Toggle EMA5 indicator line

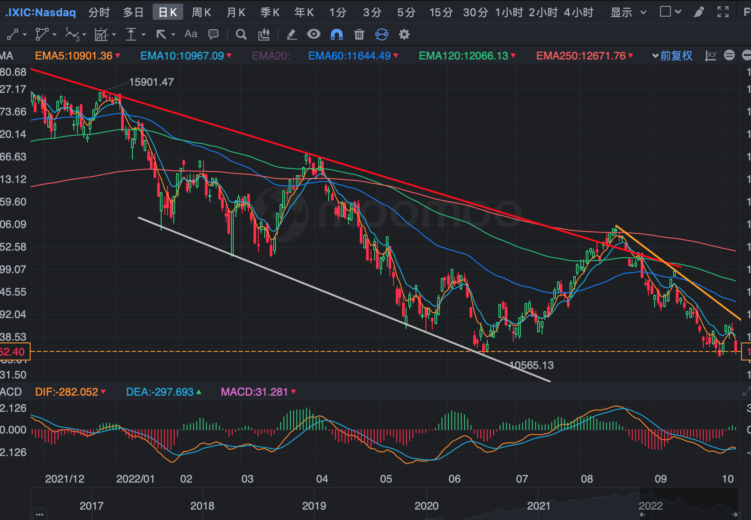coord(78,56)
